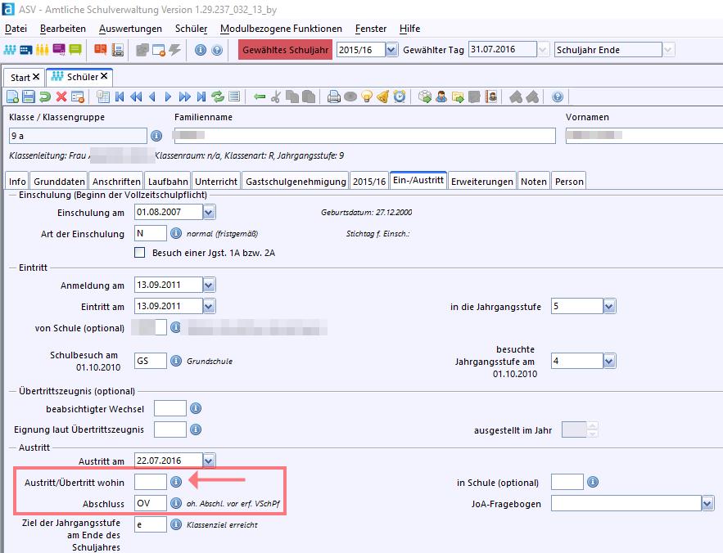Viewport: 723px width, 553px height.
Task: Open the Schüler module icon in top toolbar
Action: (x=10, y=50)
